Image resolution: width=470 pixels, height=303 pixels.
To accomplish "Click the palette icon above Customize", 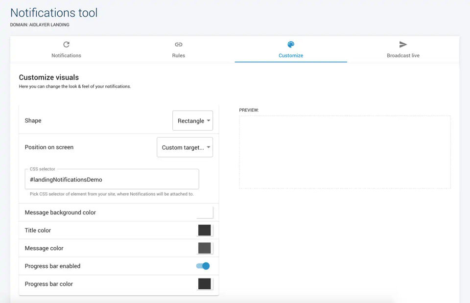I will (x=291, y=45).
